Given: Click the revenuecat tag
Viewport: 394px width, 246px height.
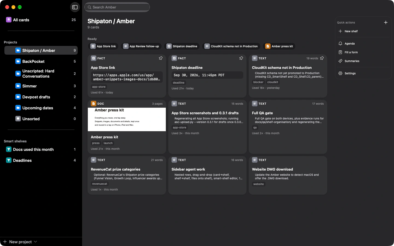Looking at the screenshot, I should click(x=100, y=184).
